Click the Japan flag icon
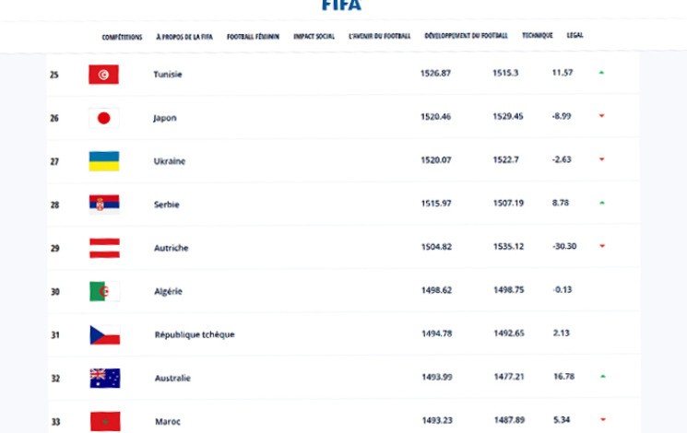Image resolution: width=687 pixels, height=433 pixels. coord(103,118)
